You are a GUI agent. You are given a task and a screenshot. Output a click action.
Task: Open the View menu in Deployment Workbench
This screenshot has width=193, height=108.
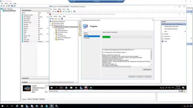tap(60, 16)
